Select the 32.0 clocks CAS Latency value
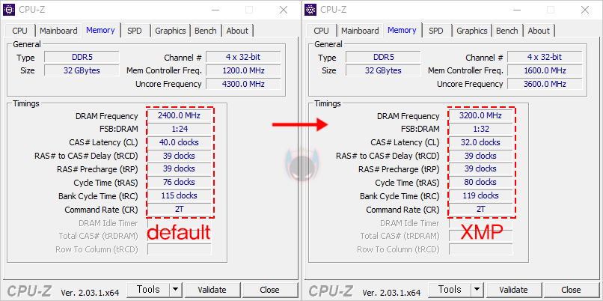This screenshot has width=603, height=301. 481,142
